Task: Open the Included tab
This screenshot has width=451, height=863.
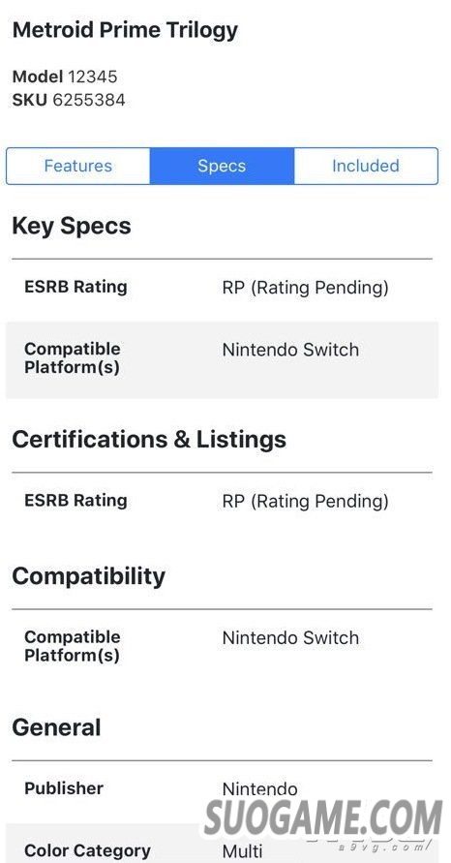Action: coord(366,166)
